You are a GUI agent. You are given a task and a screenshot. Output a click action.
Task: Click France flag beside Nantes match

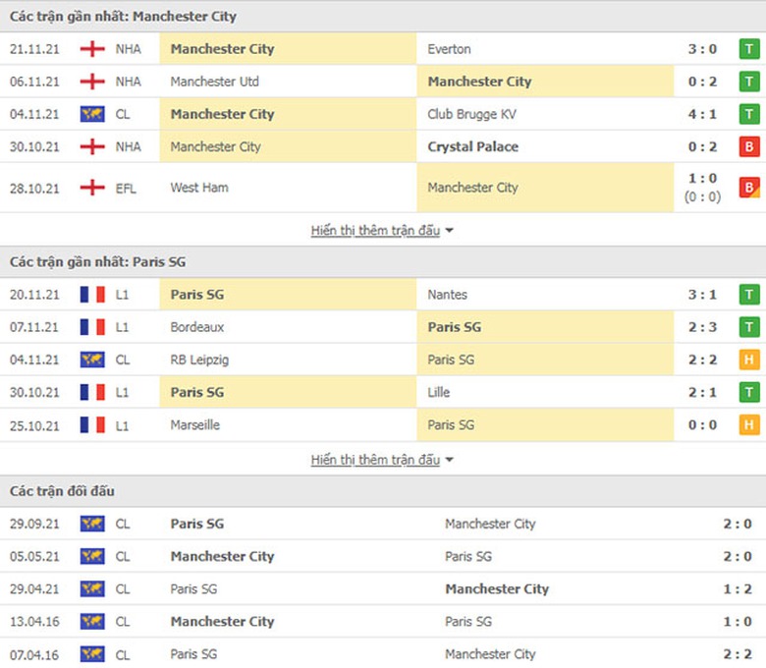click(x=92, y=295)
